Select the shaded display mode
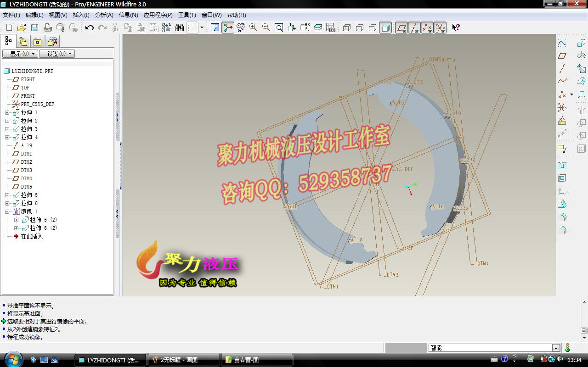The image size is (588, 367). [385, 28]
